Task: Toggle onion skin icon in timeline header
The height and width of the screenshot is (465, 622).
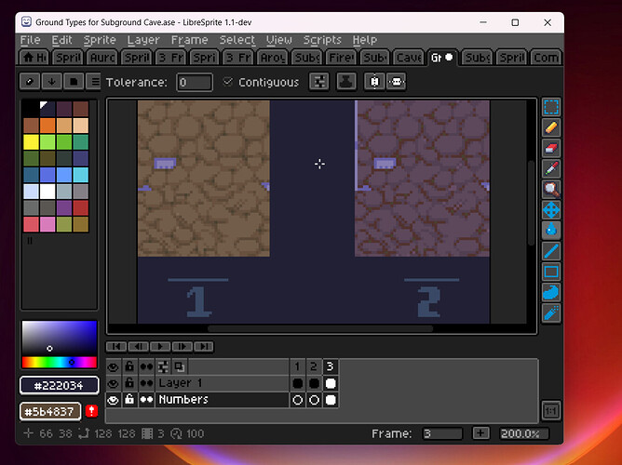Action: [180, 366]
